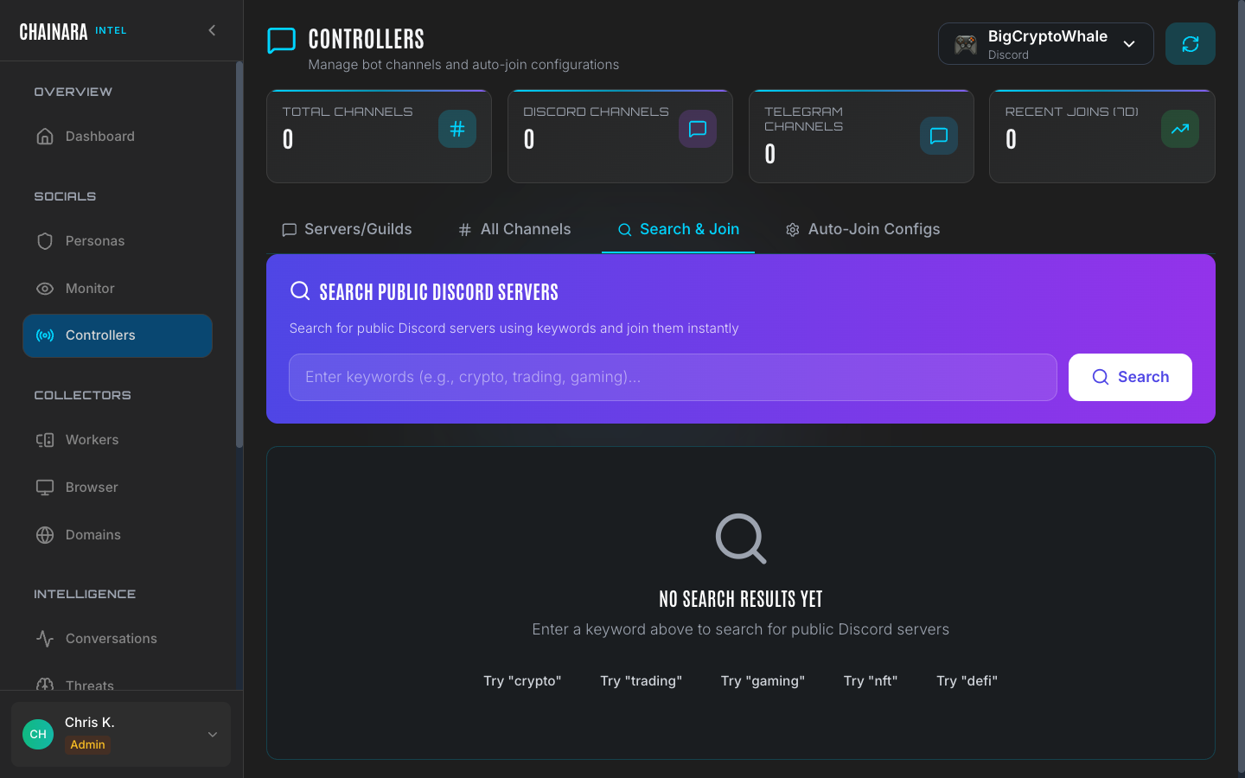This screenshot has height=778, width=1245.
Task: Open the Threats page
Action: tap(118, 683)
